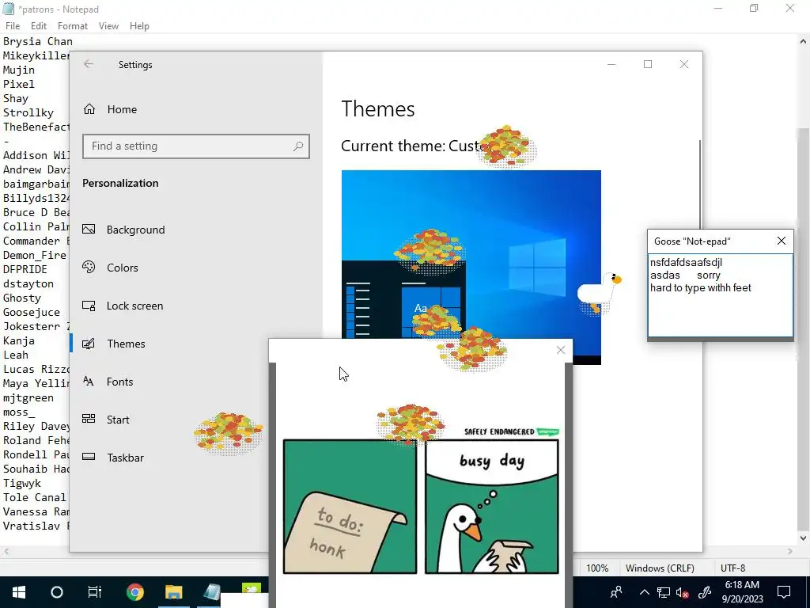This screenshot has width=810, height=608.
Task: Click the Windows (CRLF) status bar entry
Action: (x=660, y=568)
